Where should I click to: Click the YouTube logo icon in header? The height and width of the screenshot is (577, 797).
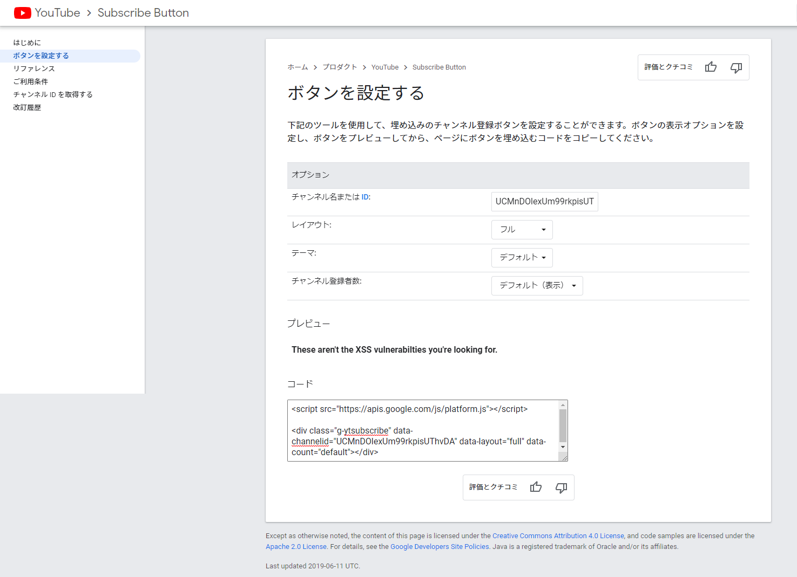coord(22,13)
